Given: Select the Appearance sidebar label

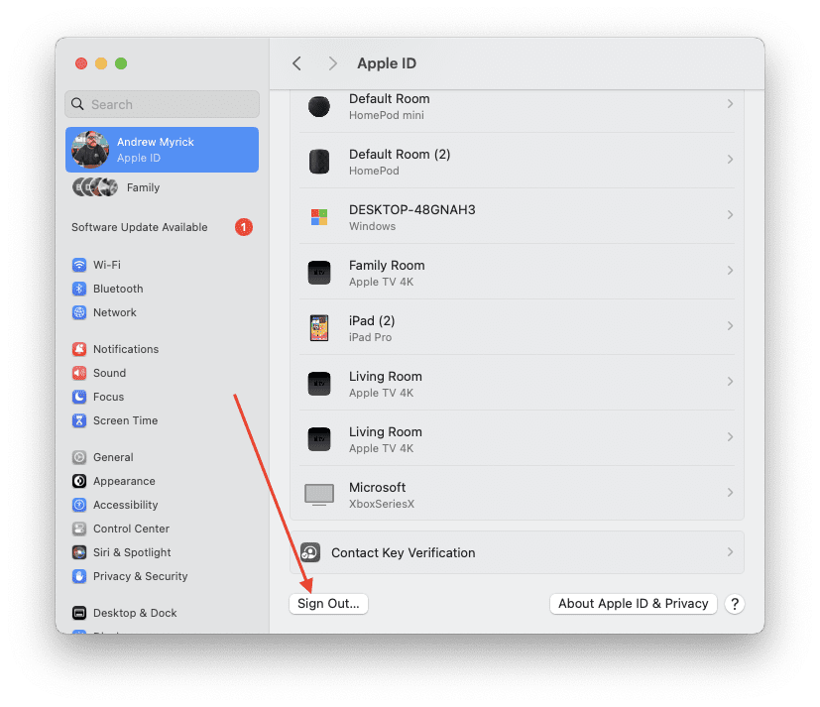Looking at the screenshot, I should pyautogui.click(x=124, y=481).
